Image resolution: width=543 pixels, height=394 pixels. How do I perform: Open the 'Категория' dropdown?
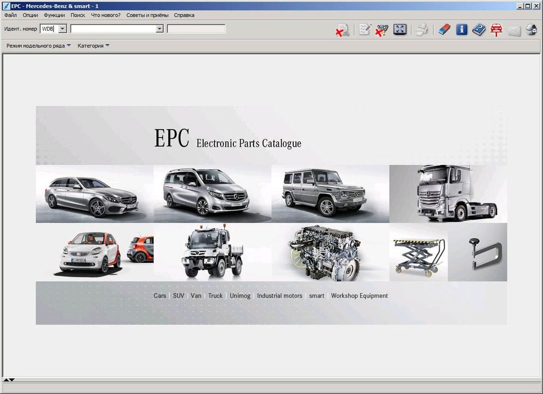93,46
